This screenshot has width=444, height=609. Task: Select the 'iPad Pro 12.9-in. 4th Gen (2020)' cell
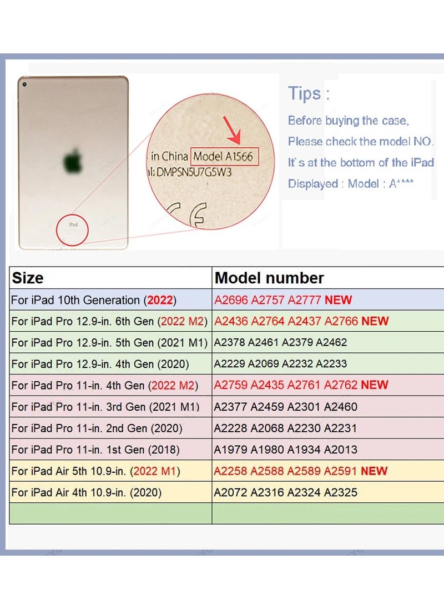[110, 364]
